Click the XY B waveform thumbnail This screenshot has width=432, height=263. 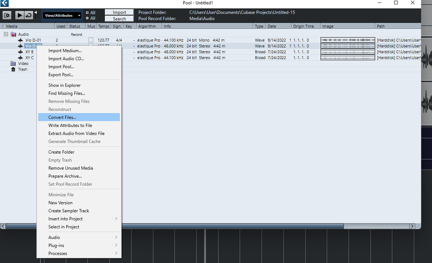[348, 52]
